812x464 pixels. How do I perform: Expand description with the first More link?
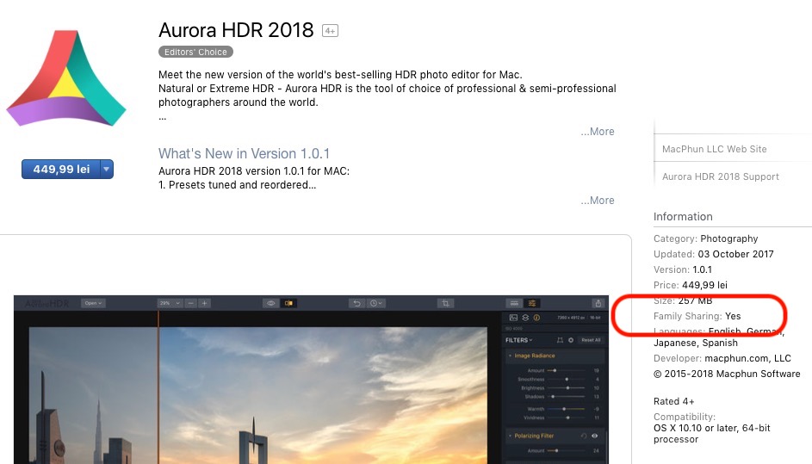tap(597, 132)
